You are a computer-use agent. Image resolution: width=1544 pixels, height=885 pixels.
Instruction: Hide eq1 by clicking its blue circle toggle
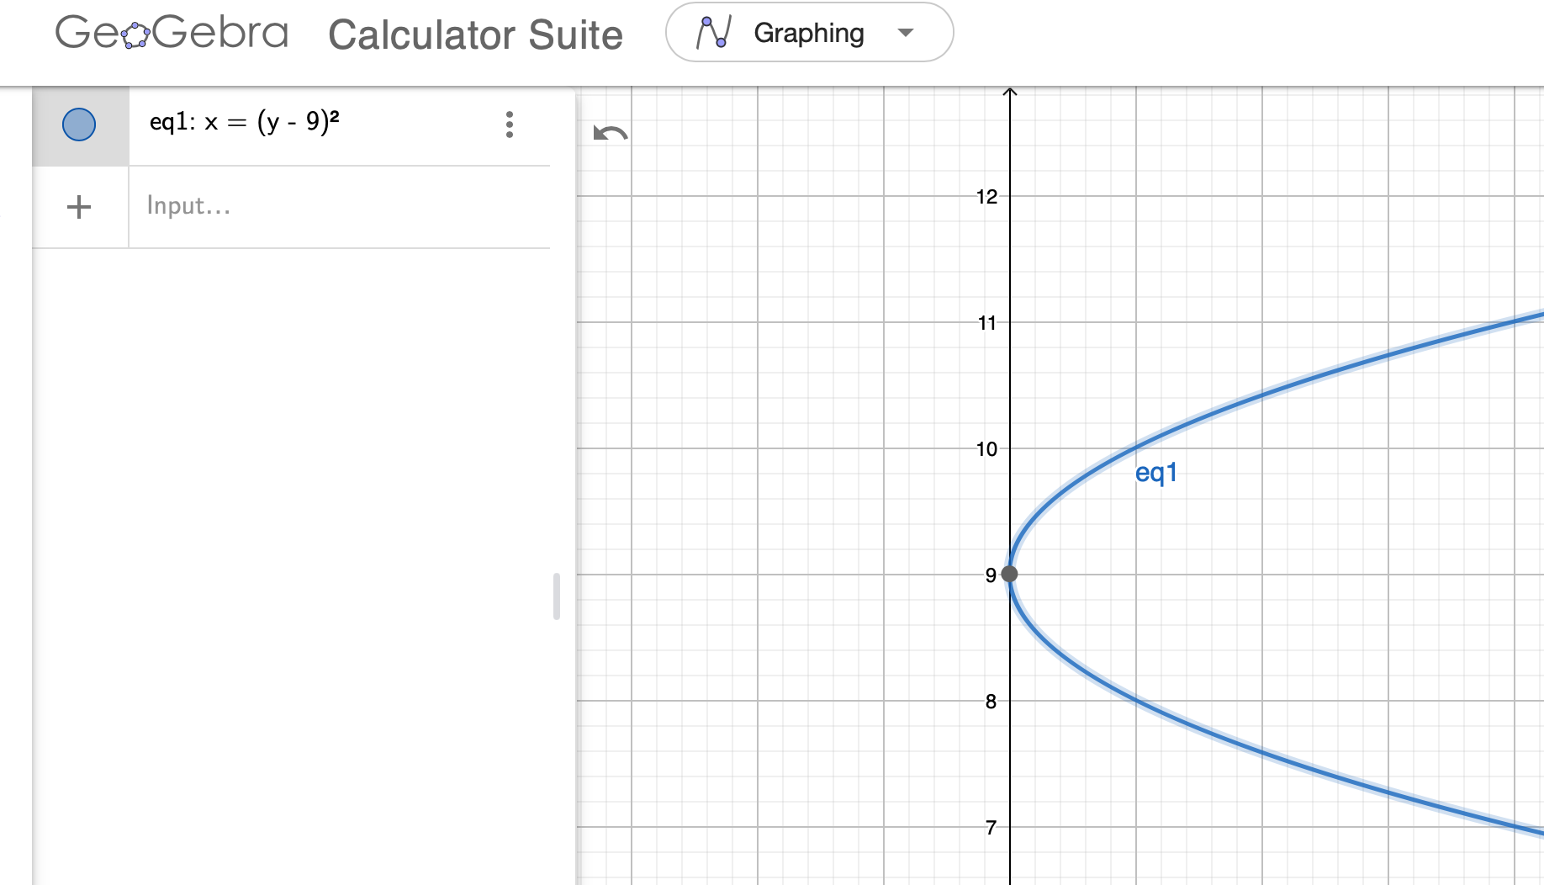coord(79,125)
